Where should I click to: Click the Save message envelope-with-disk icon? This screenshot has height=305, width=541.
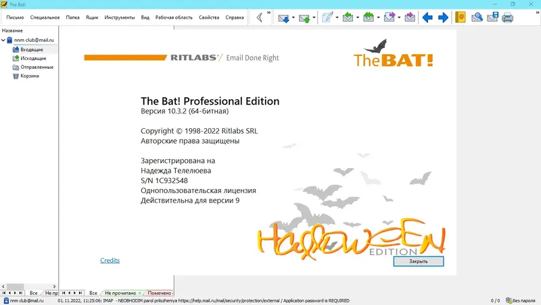492,18
